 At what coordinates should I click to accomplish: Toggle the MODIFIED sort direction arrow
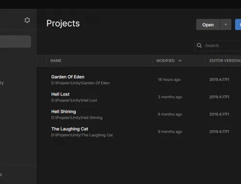click(x=180, y=61)
